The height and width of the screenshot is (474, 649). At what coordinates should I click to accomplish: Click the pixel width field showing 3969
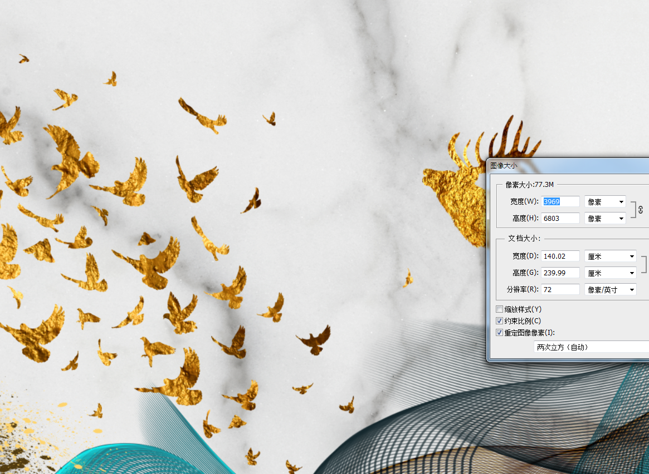[560, 201]
